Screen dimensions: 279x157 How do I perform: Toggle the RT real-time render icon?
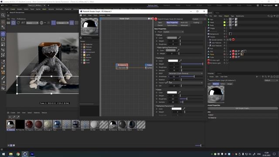[23, 23]
